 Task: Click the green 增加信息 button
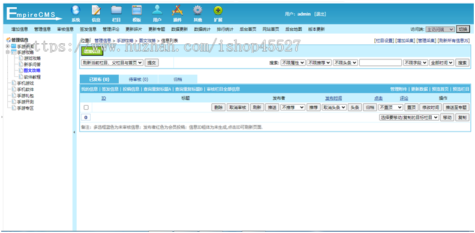[92, 51]
